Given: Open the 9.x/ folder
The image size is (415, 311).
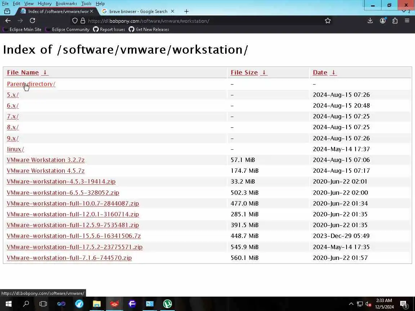Looking at the screenshot, I should [x=13, y=138].
